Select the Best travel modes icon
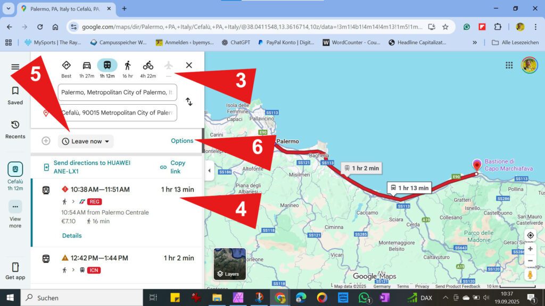 click(66, 65)
